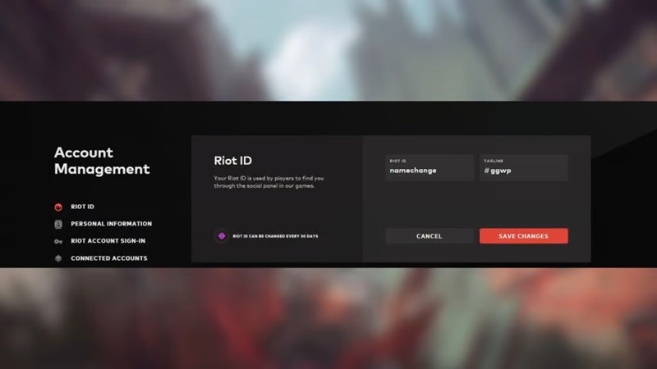This screenshot has width=657, height=369.
Task: Select the RIOT ID sidebar label
Action: (x=82, y=207)
